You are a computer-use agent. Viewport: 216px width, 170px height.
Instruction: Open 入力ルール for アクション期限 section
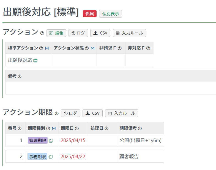(122, 113)
